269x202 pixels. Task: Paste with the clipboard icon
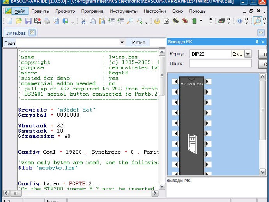[x=102, y=21]
